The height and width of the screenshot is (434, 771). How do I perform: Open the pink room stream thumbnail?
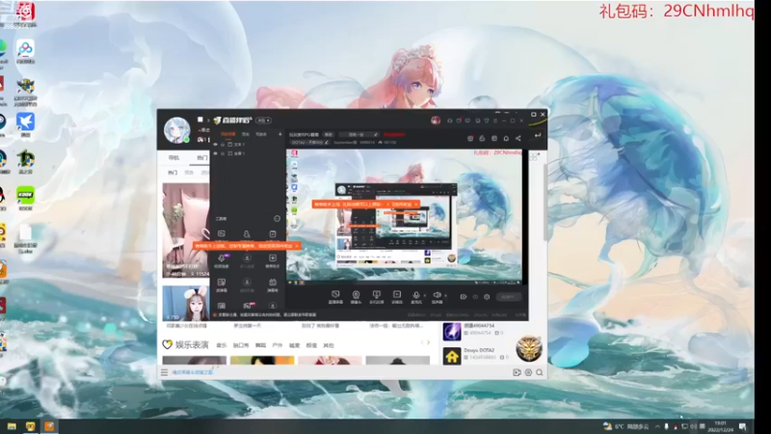[x=186, y=231]
